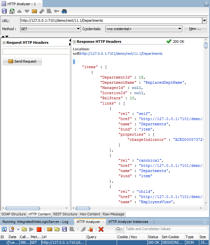Screen dimensions: 210x245
Task: Click the inspect magnifier icon in bottom toolbar
Action: point(4,229)
